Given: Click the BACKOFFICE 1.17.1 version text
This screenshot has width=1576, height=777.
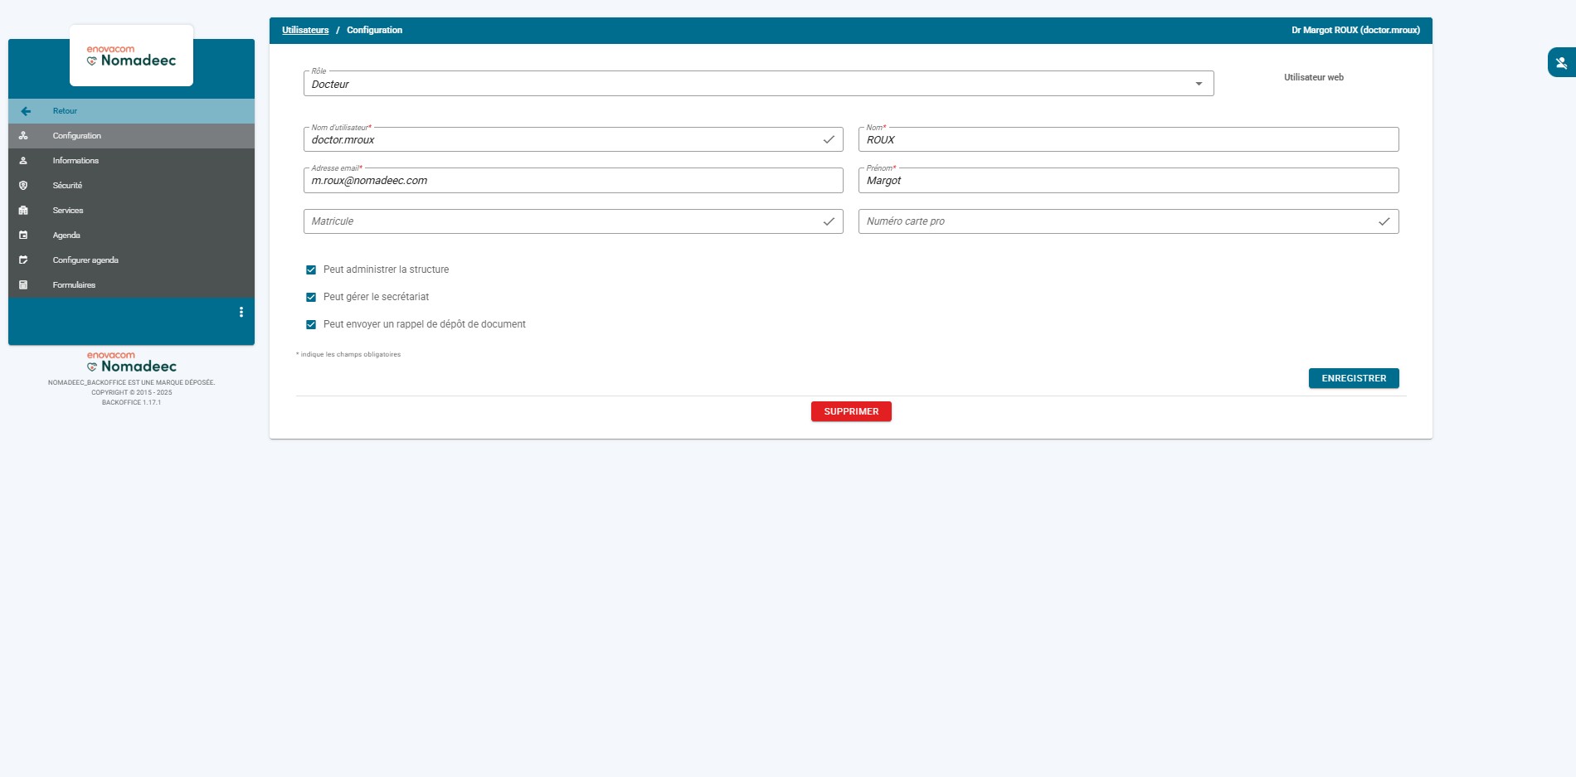Looking at the screenshot, I should point(131,403).
